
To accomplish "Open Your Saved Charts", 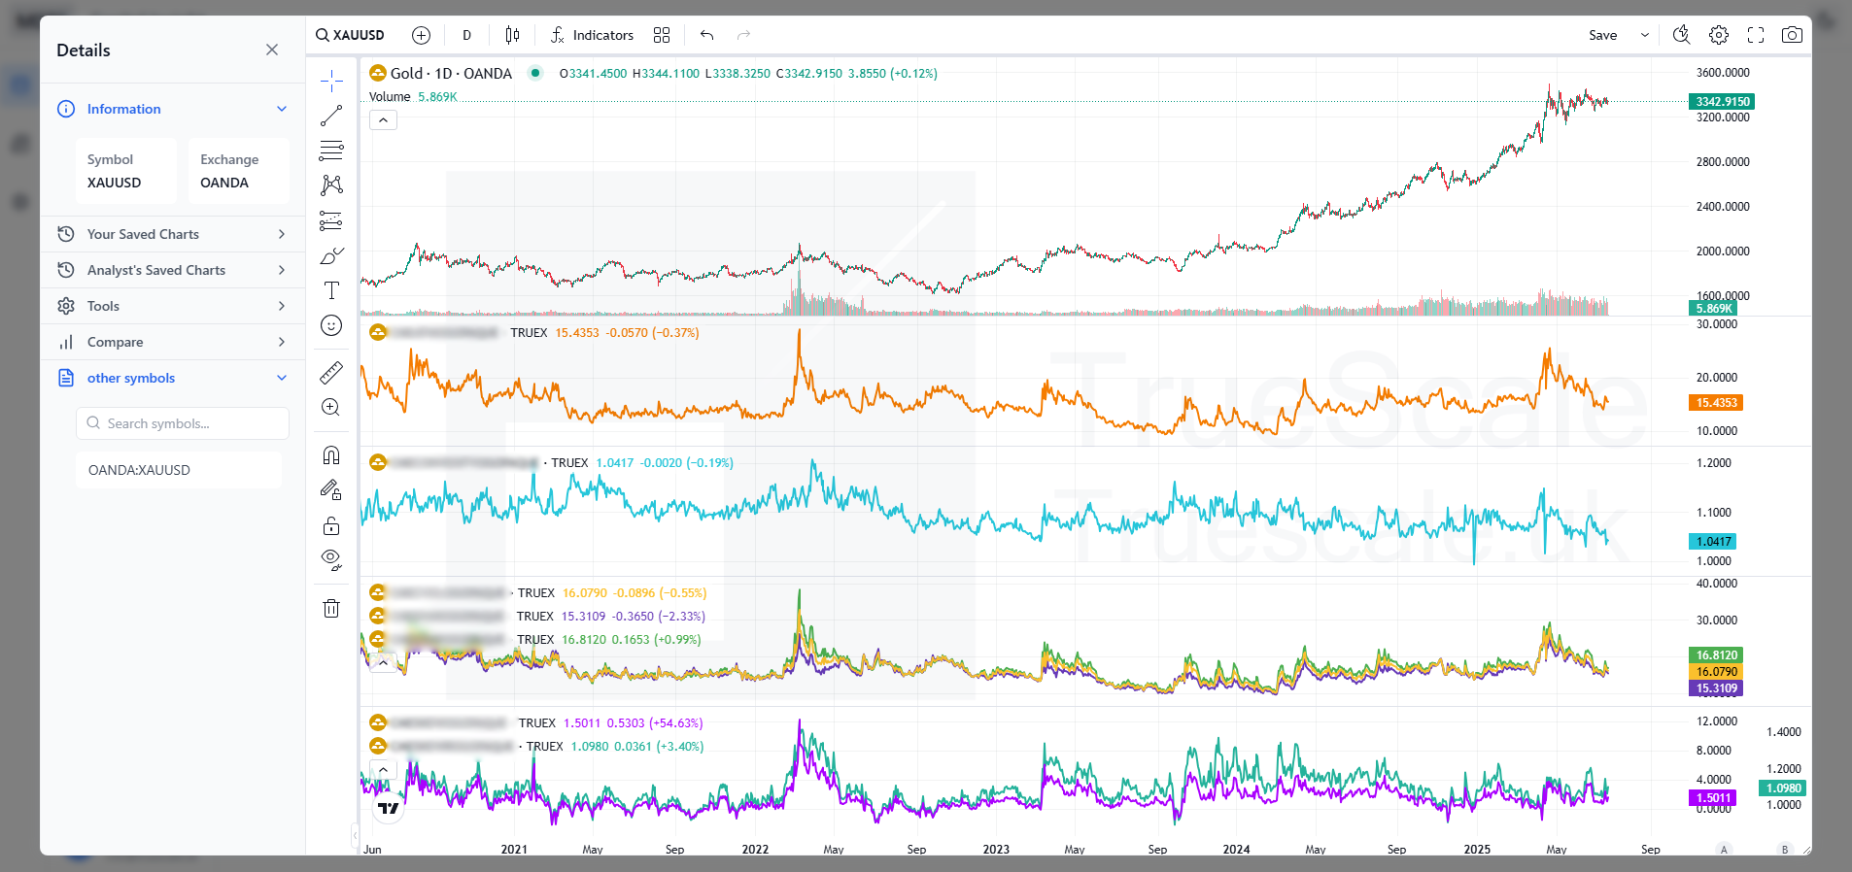I will tap(173, 234).
